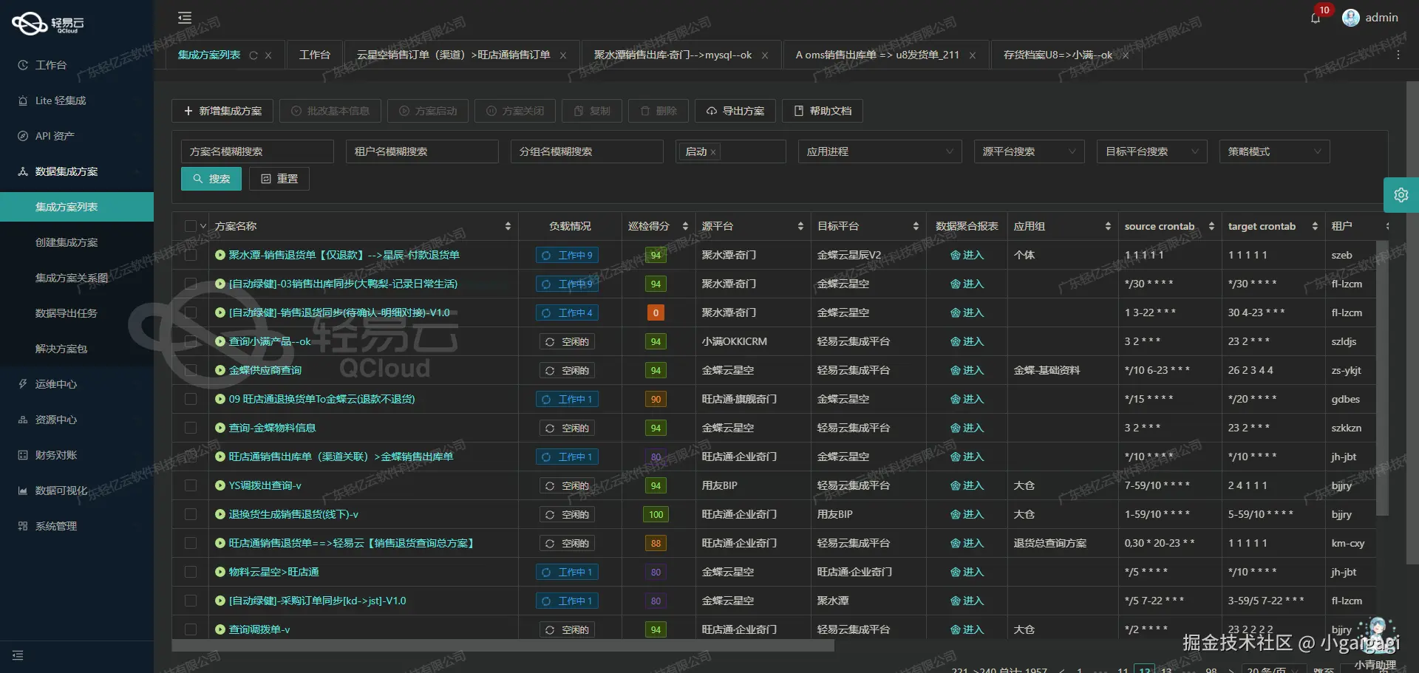Open 导出方案 to export the plans

(x=735, y=111)
